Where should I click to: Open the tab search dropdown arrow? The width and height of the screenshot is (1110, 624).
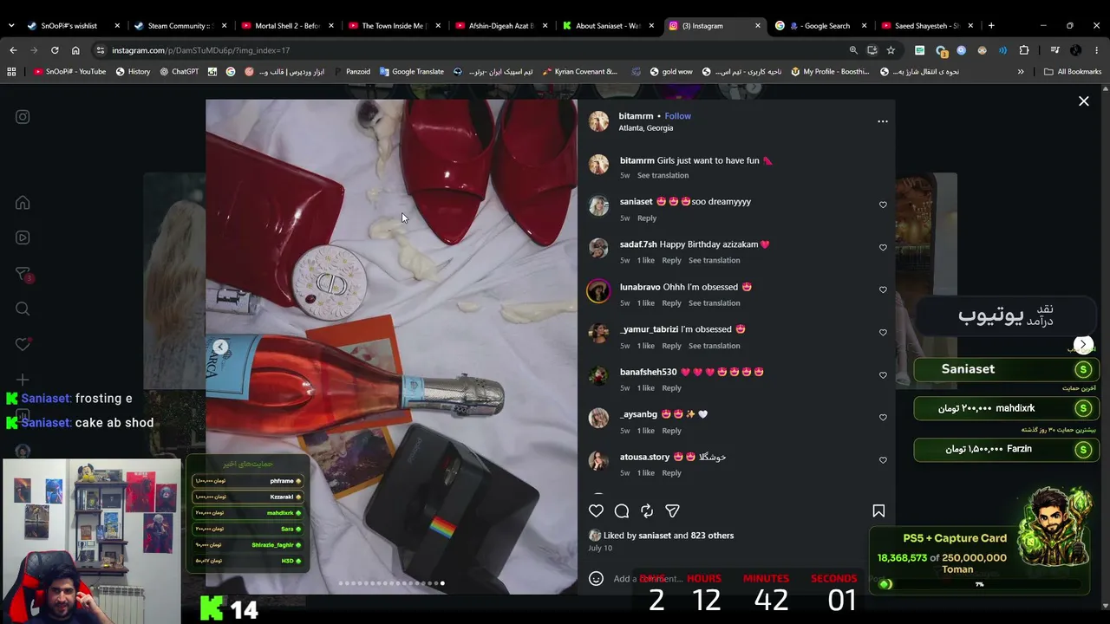(x=10, y=26)
